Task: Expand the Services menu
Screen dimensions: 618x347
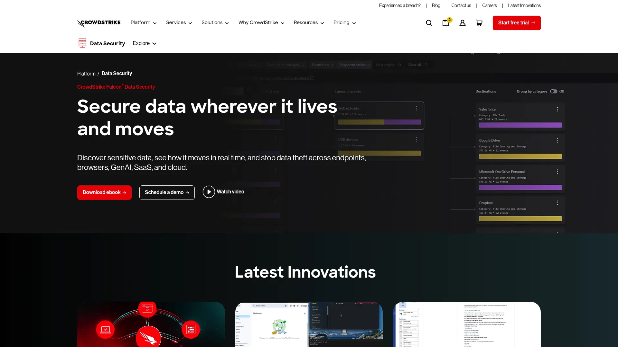Action: pyautogui.click(x=179, y=23)
